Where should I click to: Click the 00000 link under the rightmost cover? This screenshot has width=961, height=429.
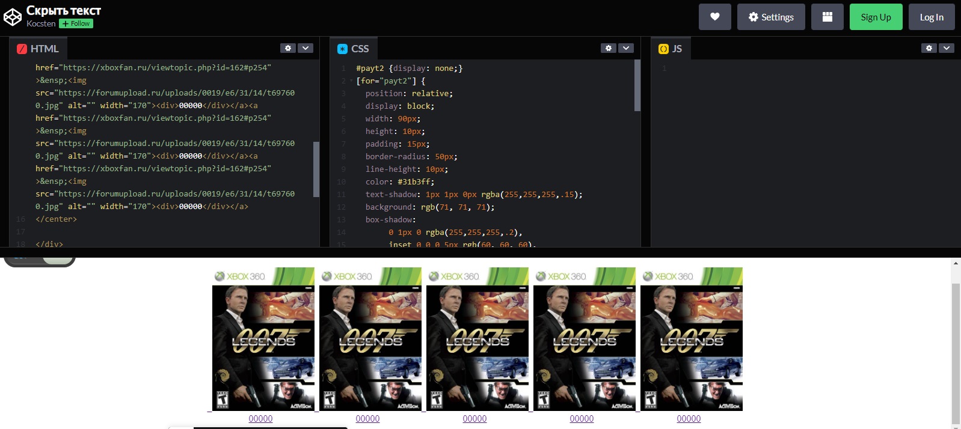pyautogui.click(x=689, y=419)
